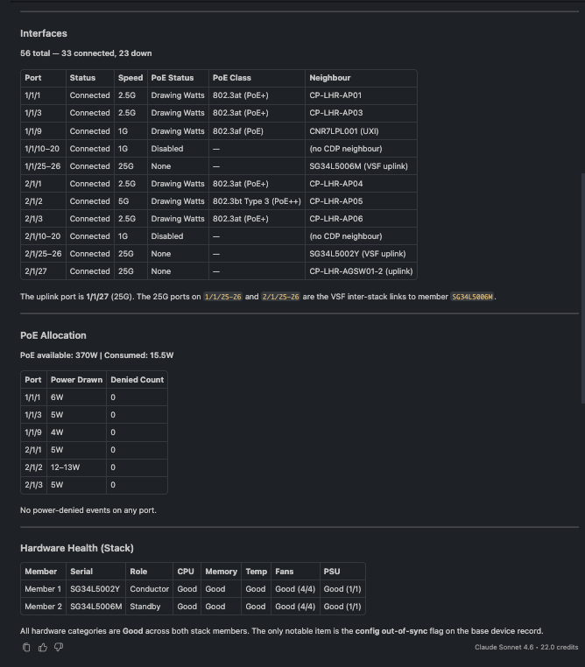Click port 1/1/10–20 in Interfaces table
Image resolution: width=585 pixels, height=667 pixels.
pyautogui.click(x=42, y=149)
